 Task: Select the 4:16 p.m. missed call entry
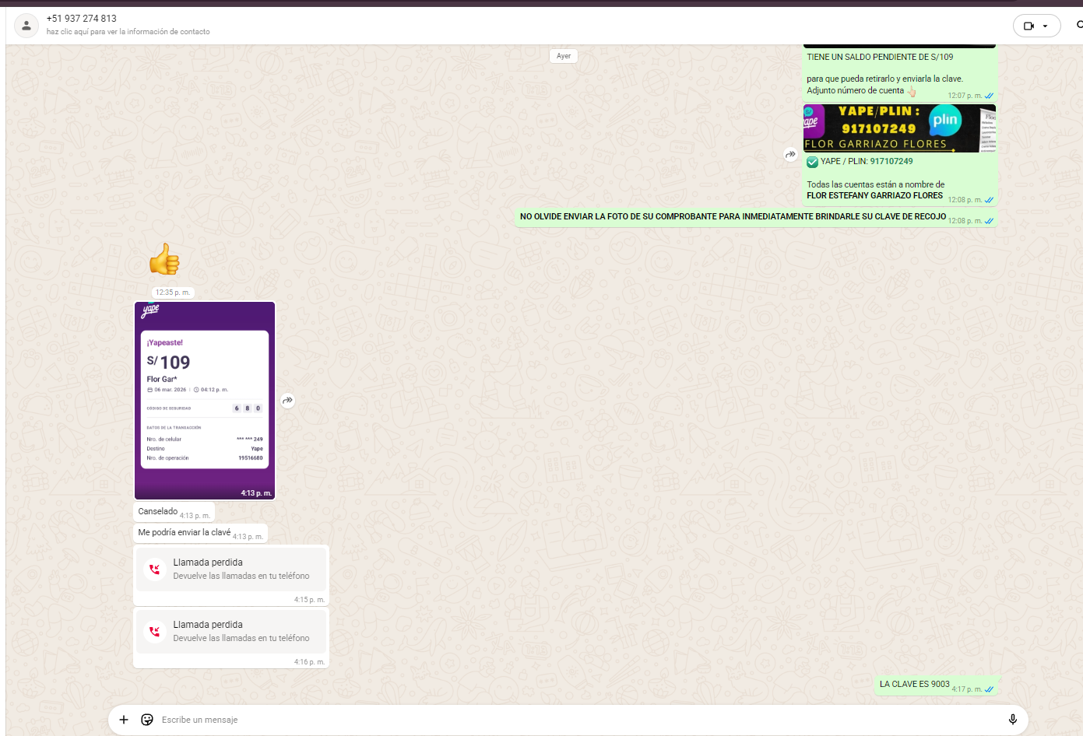(x=230, y=631)
